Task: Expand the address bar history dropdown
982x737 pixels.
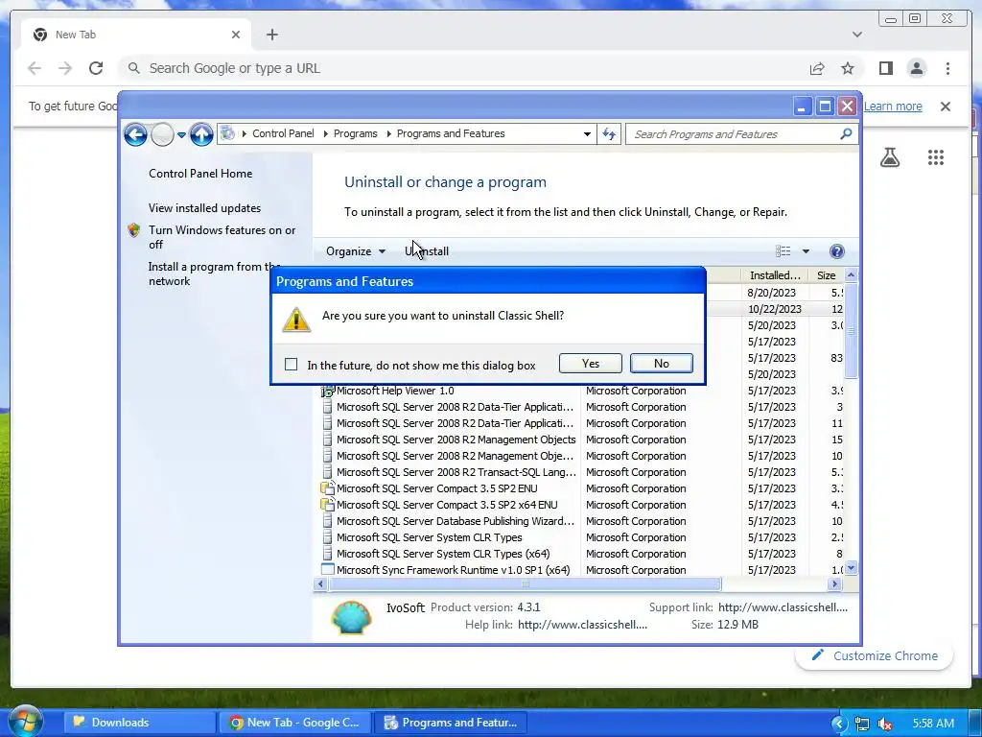Action: coord(587,134)
